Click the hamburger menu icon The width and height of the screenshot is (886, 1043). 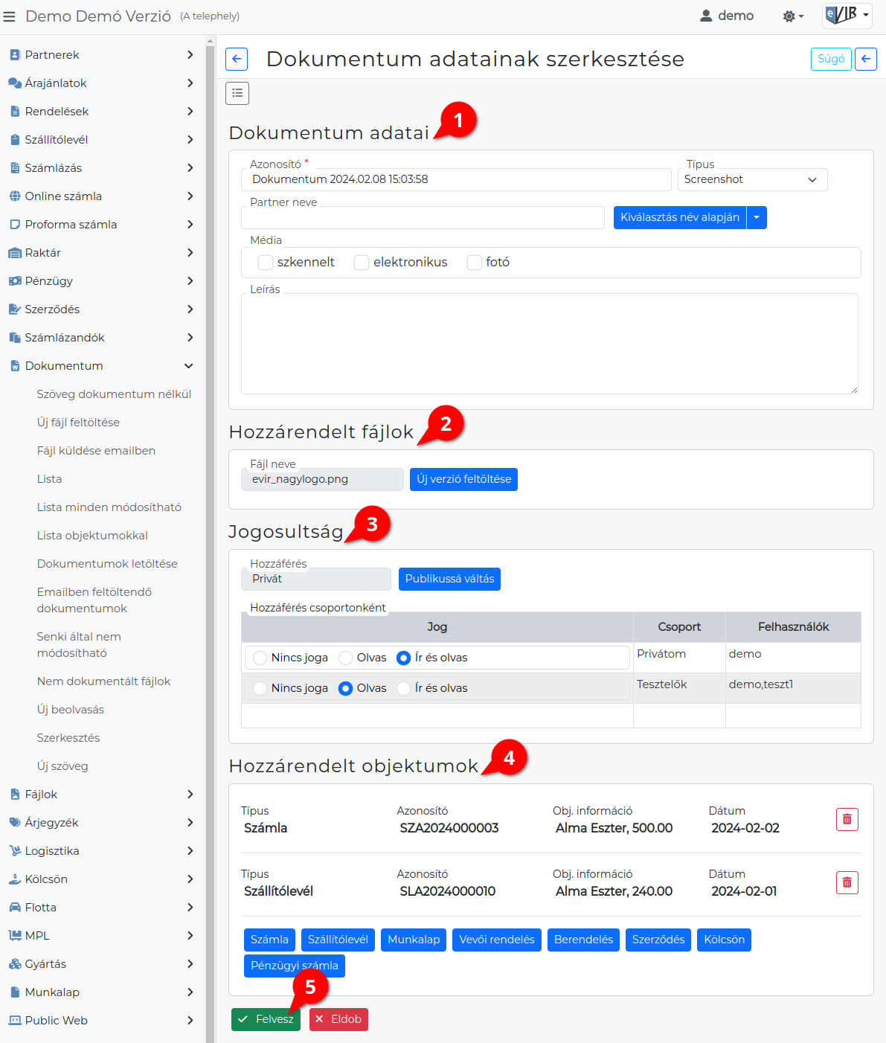pyautogui.click(x=9, y=16)
